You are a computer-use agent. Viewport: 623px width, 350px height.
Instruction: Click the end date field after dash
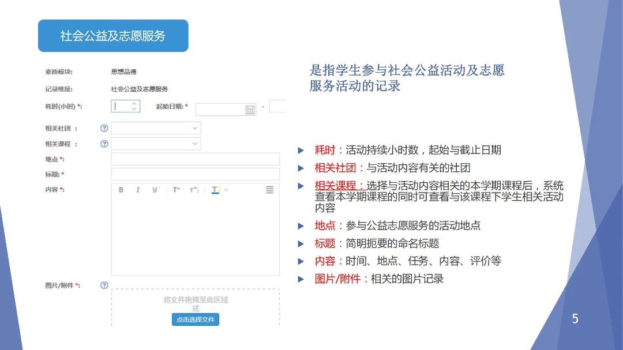277,106
